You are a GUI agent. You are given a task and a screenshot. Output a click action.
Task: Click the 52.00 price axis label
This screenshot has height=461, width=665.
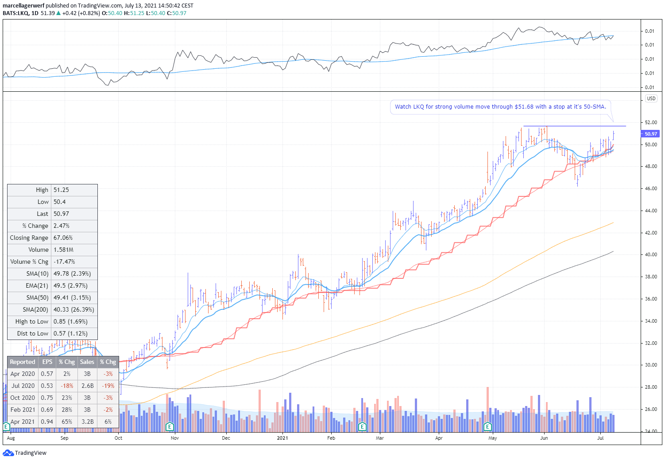651,122
